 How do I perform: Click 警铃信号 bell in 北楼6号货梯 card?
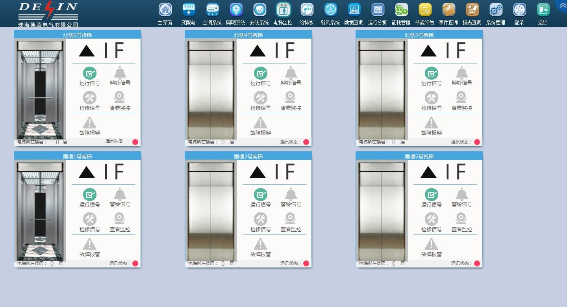(120, 73)
